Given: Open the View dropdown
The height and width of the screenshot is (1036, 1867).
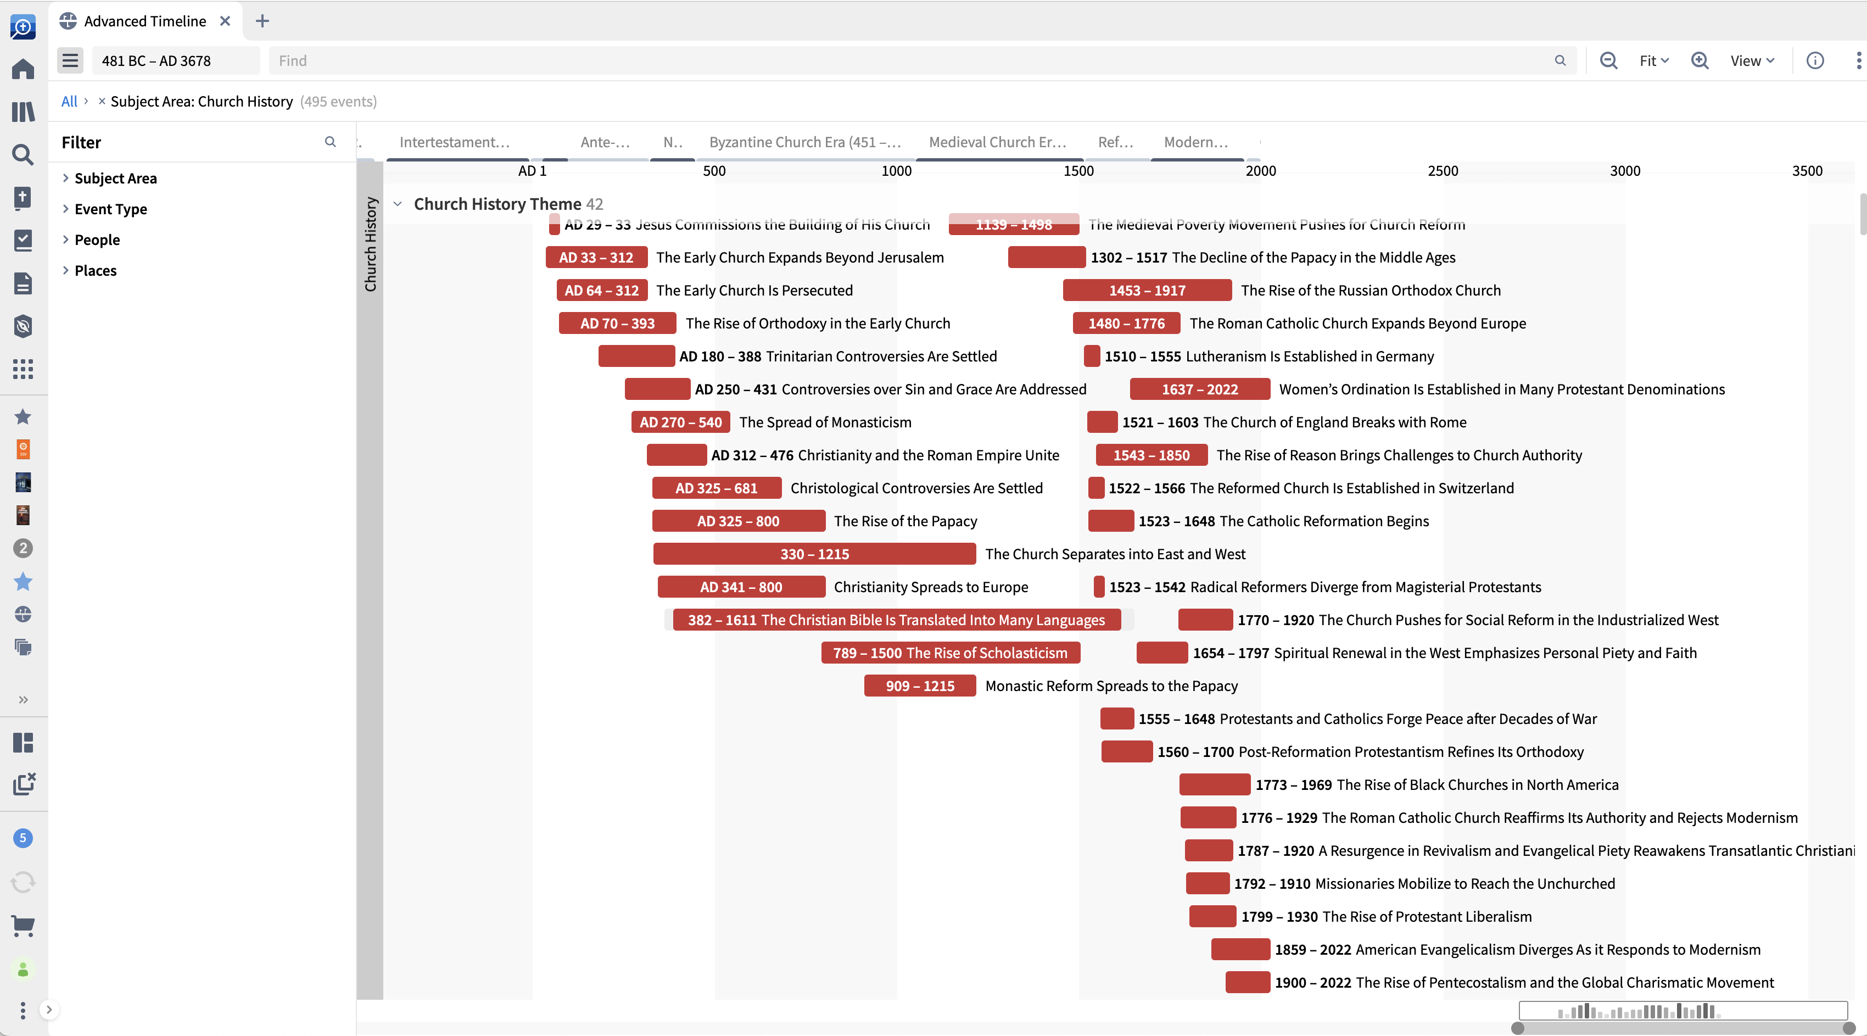Looking at the screenshot, I should 1751,60.
